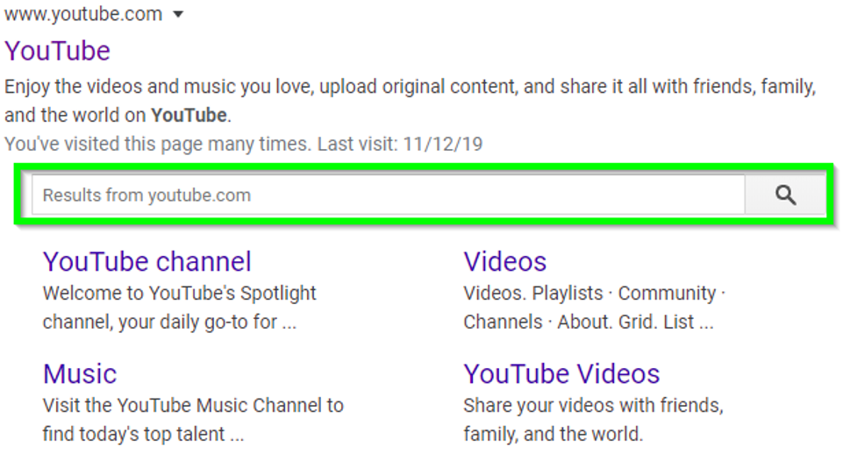Open the 'Videos' sitelink
This screenshot has width=843, height=475.
[x=504, y=262]
